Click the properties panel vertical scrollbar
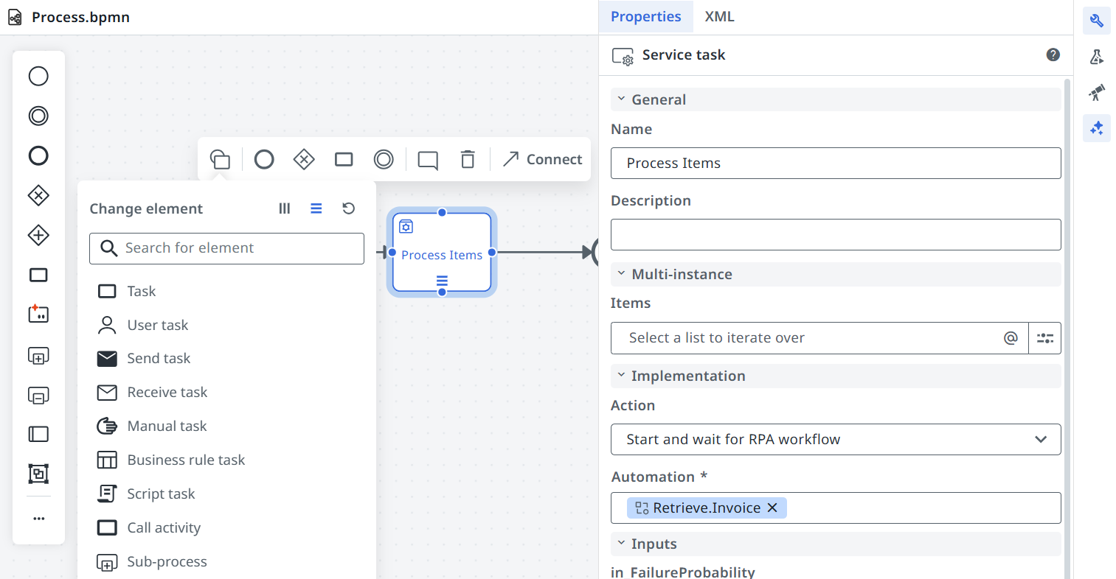 tap(1067, 328)
